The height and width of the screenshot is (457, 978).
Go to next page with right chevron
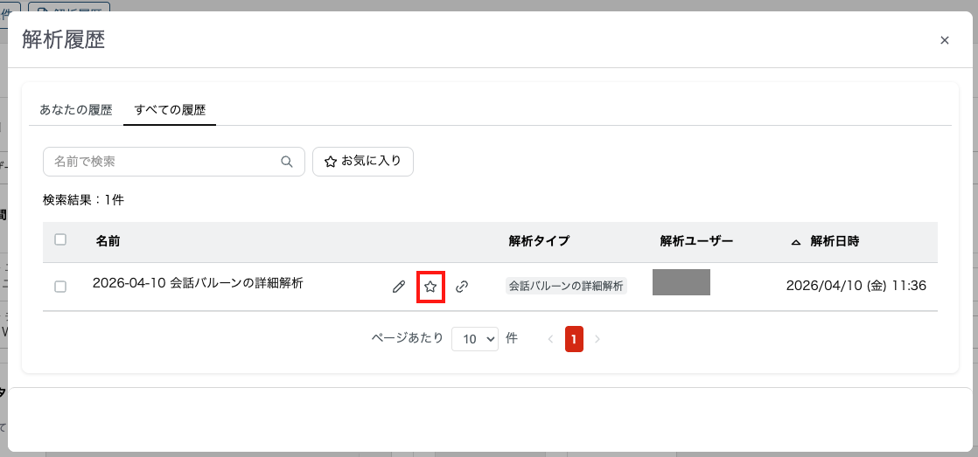[x=597, y=339]
